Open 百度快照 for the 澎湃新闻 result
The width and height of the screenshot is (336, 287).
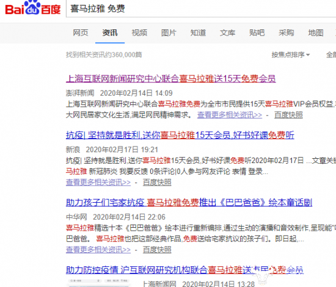click(288, 115)
